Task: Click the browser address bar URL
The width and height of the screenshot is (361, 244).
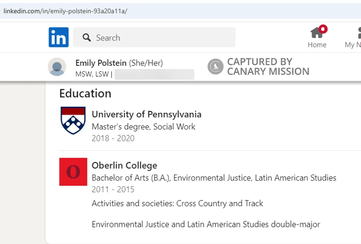Action: click(x=65, y=11)
